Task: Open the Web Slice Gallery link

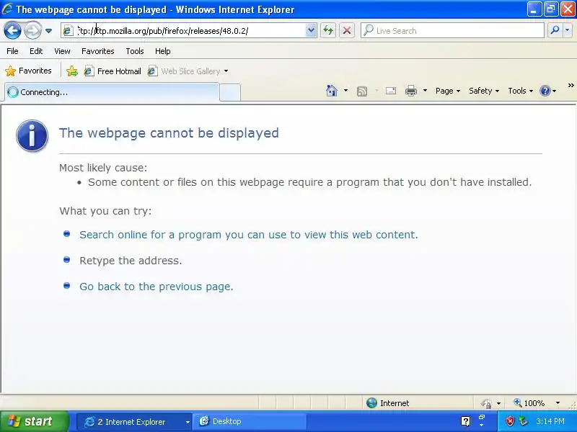Action: [184, 71]
